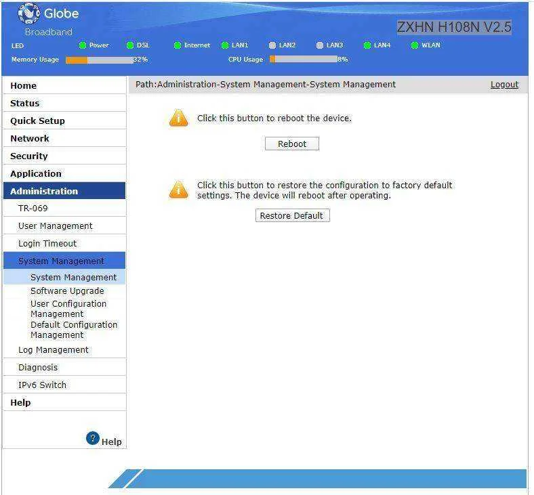This screenshot has width=534, height=495.
Task: Select Default Configuration Management sub-item
Action: pyautogui.click(x=74, y=330)
